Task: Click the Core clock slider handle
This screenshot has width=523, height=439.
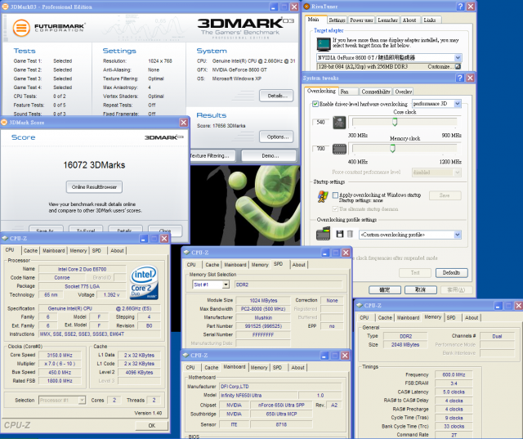Action: (x=395, y=122)
